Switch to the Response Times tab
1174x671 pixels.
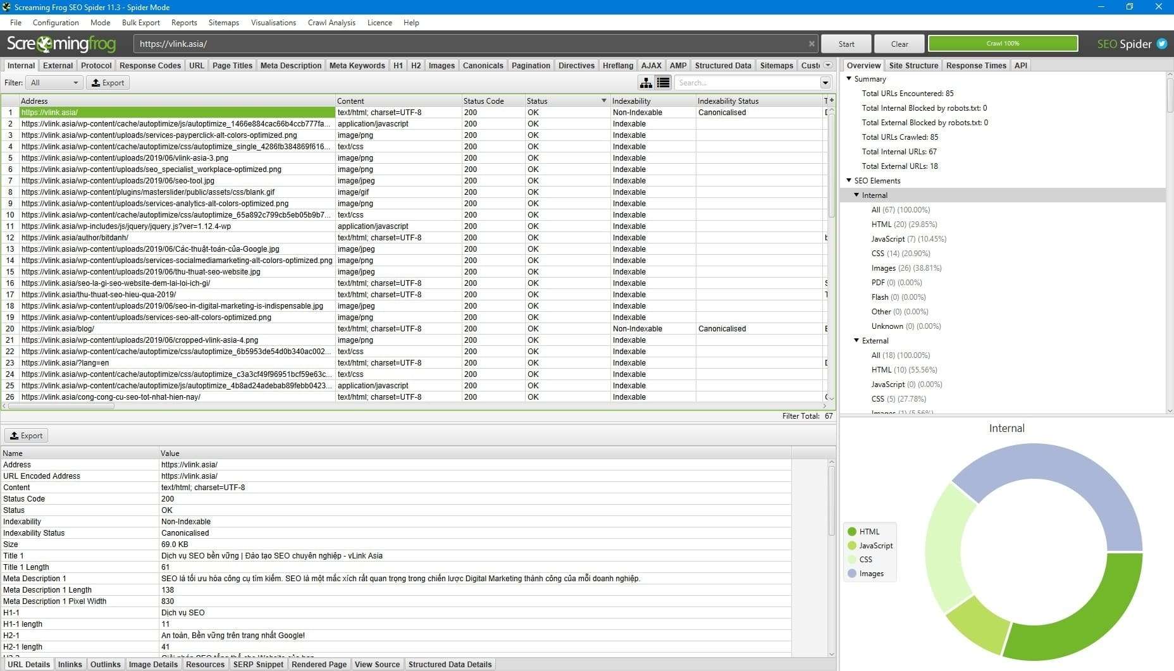click(x=976, y=65)
